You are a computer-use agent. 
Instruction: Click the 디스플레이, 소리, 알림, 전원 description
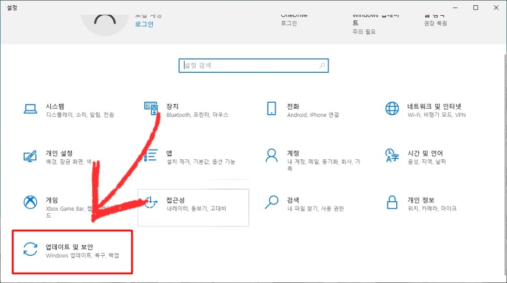tap(80, 115)
